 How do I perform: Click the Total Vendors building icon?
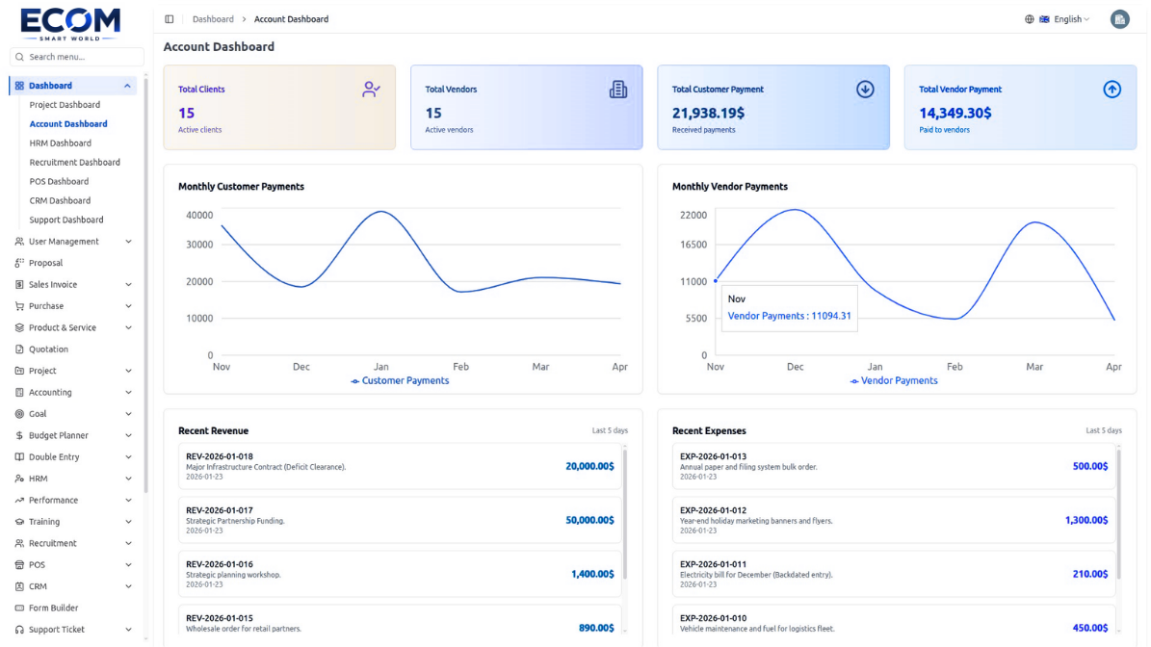coord(618,90)
